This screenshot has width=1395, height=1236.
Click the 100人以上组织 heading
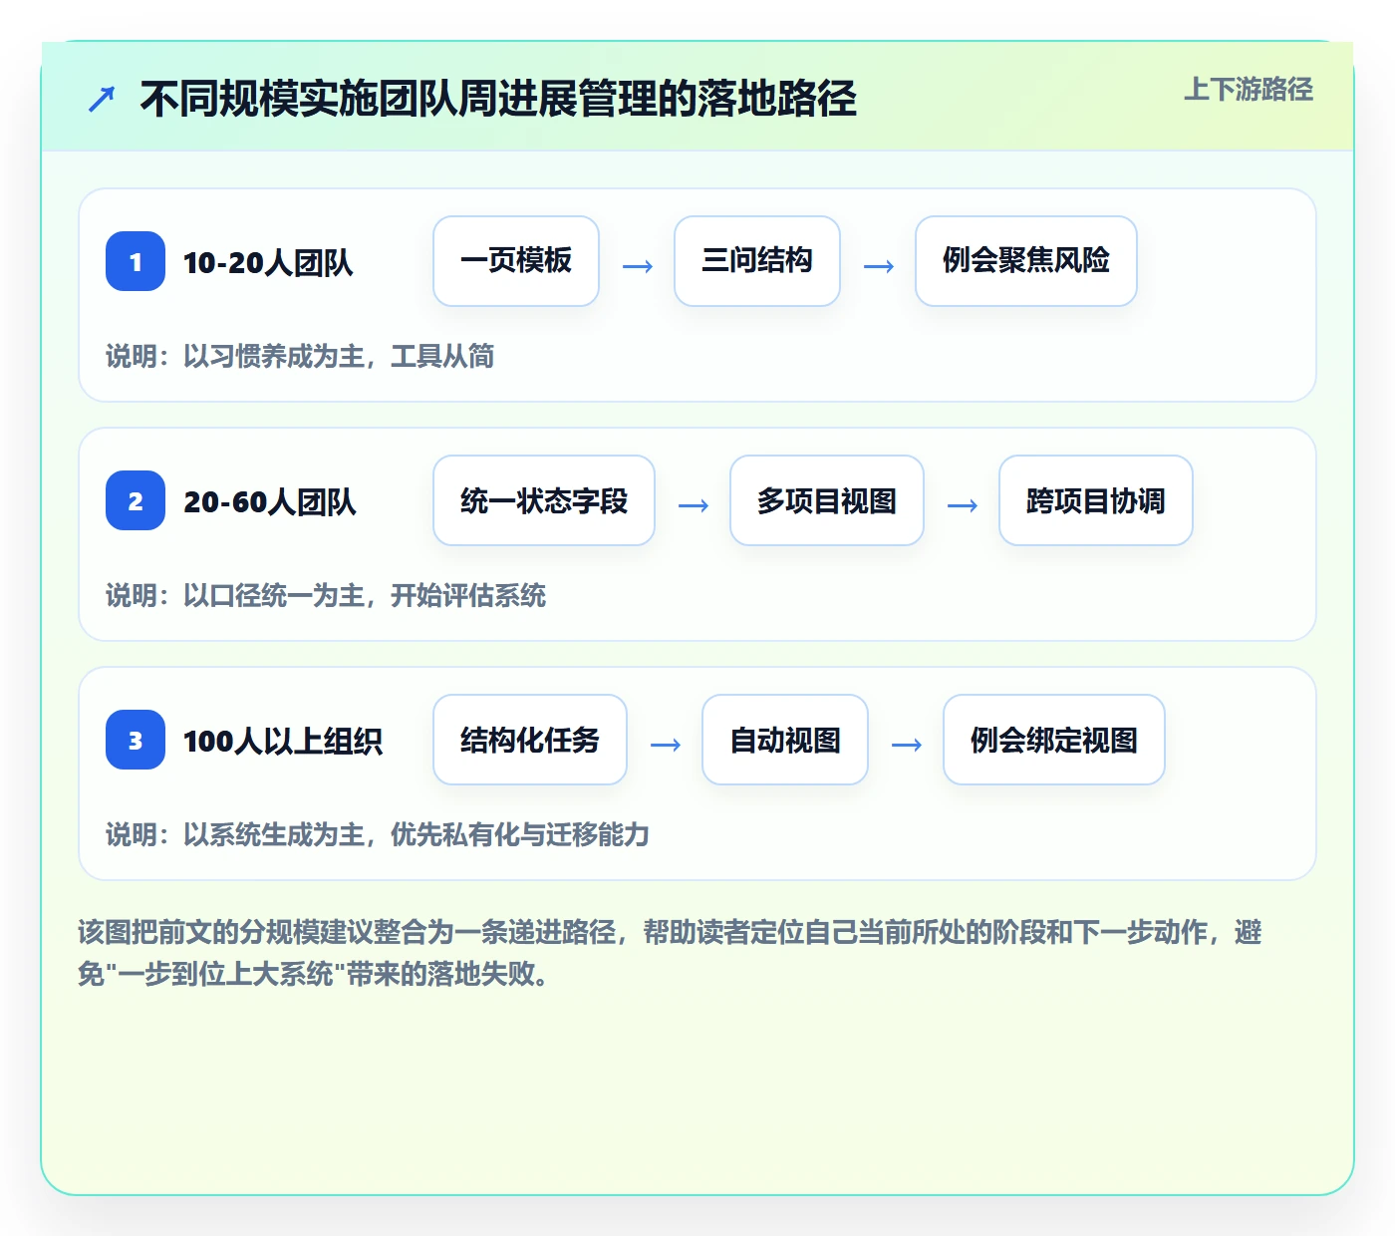[x=283, y=741]
